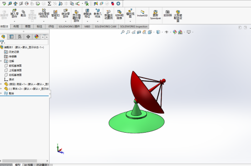The height and width of the screenshot is (166, 251).
Task: Open the SOLIDWORKS Inspection tab
Action: tap(134, 26)
